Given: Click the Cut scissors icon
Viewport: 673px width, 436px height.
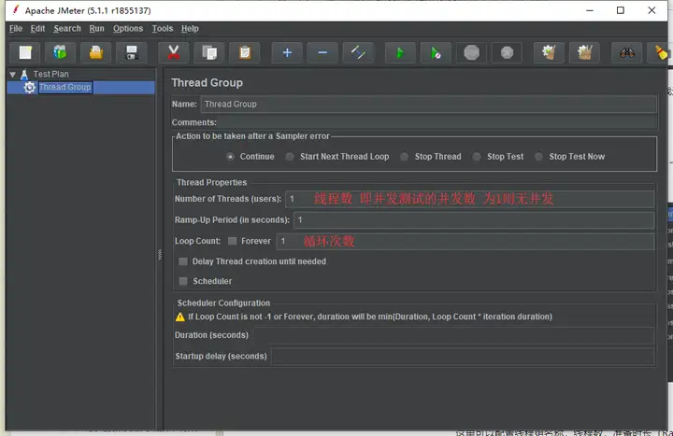Looking at the screenshot, I should (x=174, y=52).
